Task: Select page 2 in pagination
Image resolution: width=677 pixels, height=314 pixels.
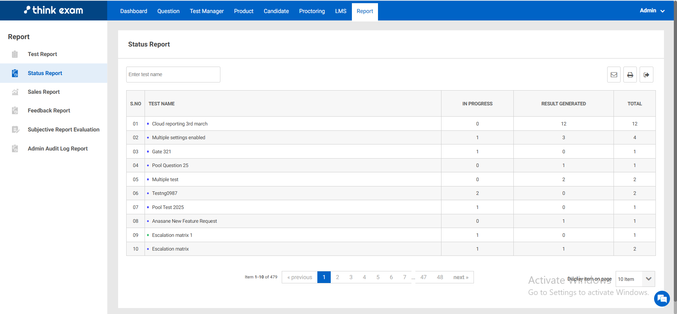Action: point(337,277)
